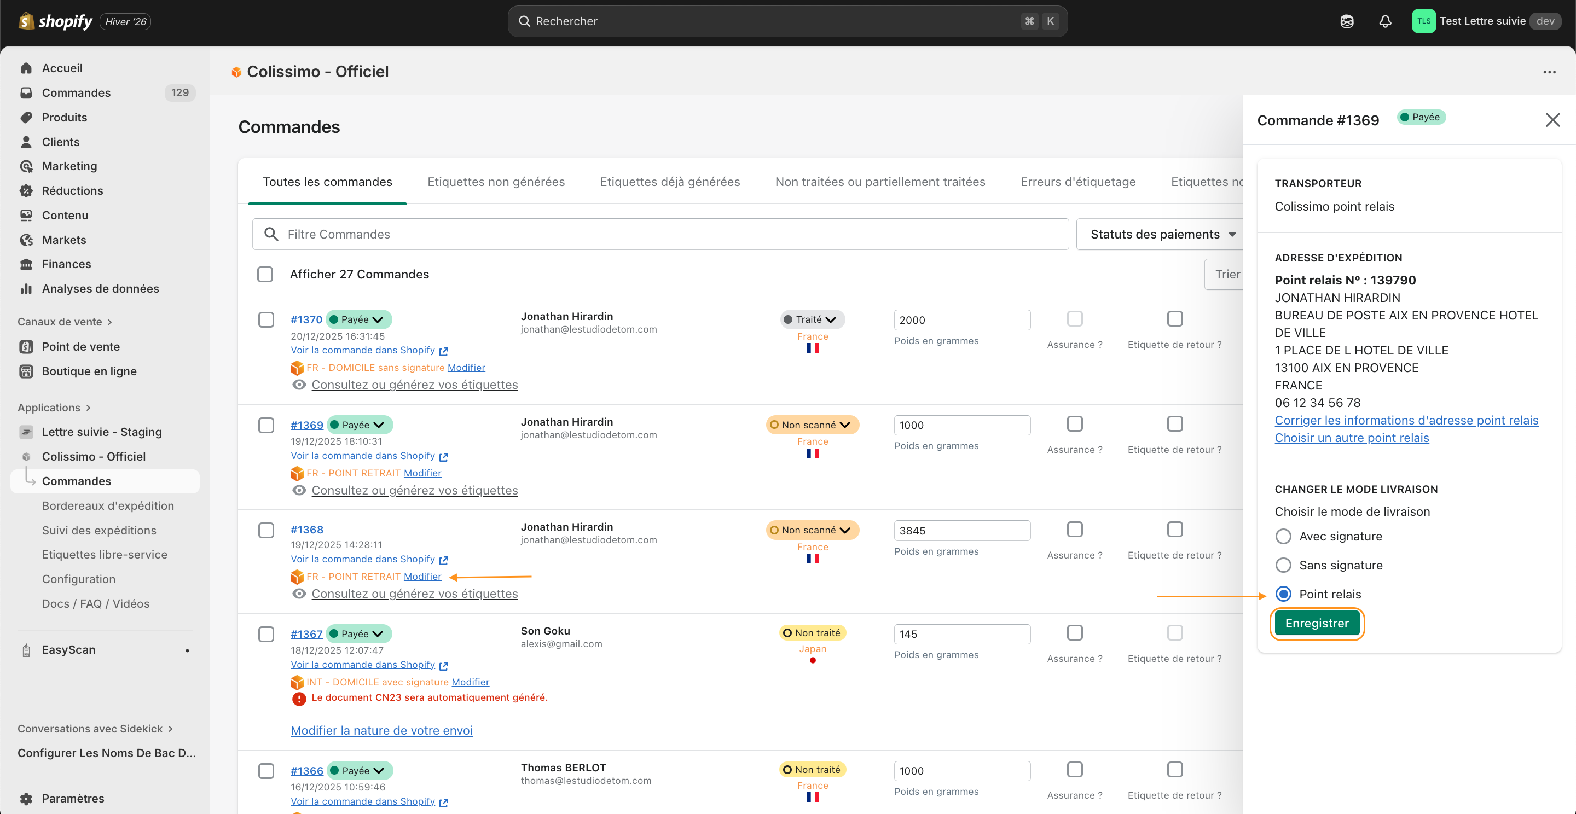This screenshot has width=1576, height=814.
Task: Click the Paramètres gear icon
Action: [x=26, y=798]
